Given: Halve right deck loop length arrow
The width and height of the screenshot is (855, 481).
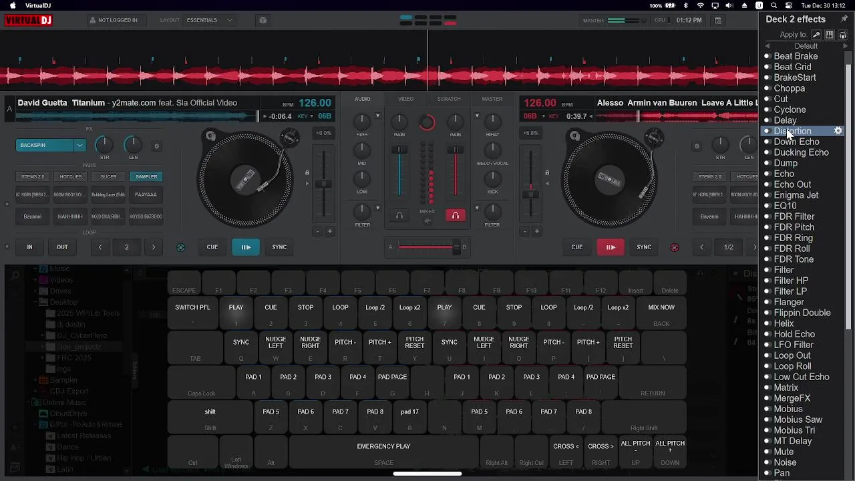Looking at the screenshot, I should [x=701, y=247].
